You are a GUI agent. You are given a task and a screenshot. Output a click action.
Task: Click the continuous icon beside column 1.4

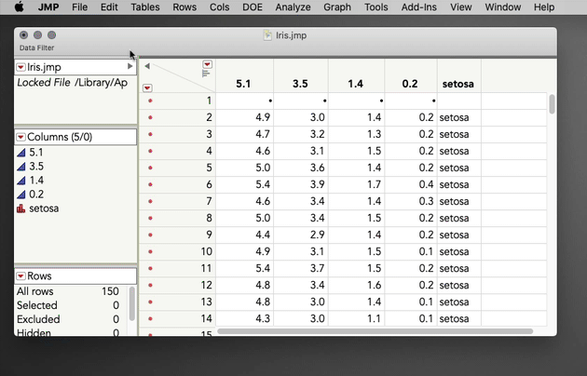point(21,181)
